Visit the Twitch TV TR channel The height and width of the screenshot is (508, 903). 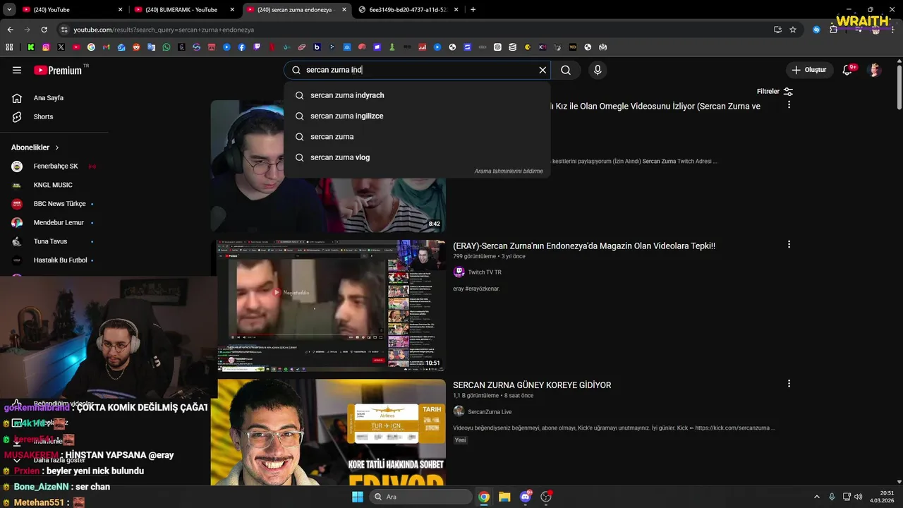coord(485,272)
